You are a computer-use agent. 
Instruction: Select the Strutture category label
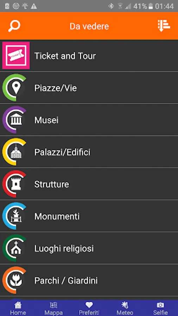[x=52, y=184]
